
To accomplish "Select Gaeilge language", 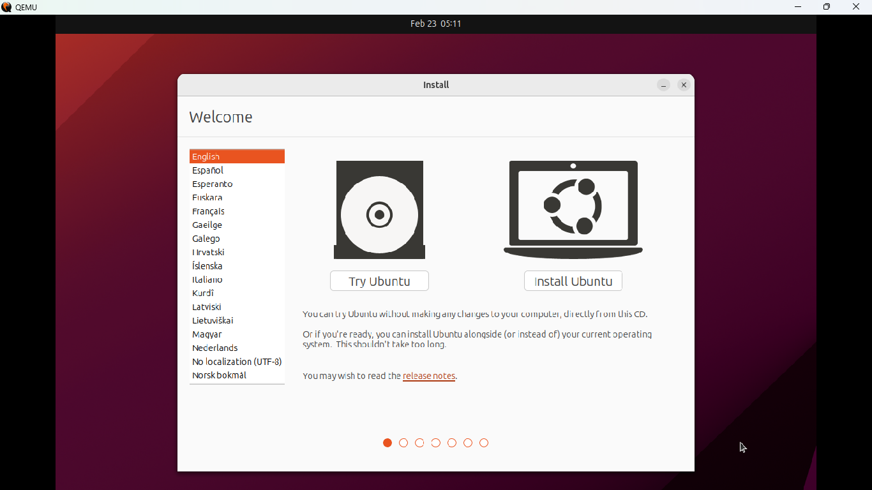I will point(237,225).
